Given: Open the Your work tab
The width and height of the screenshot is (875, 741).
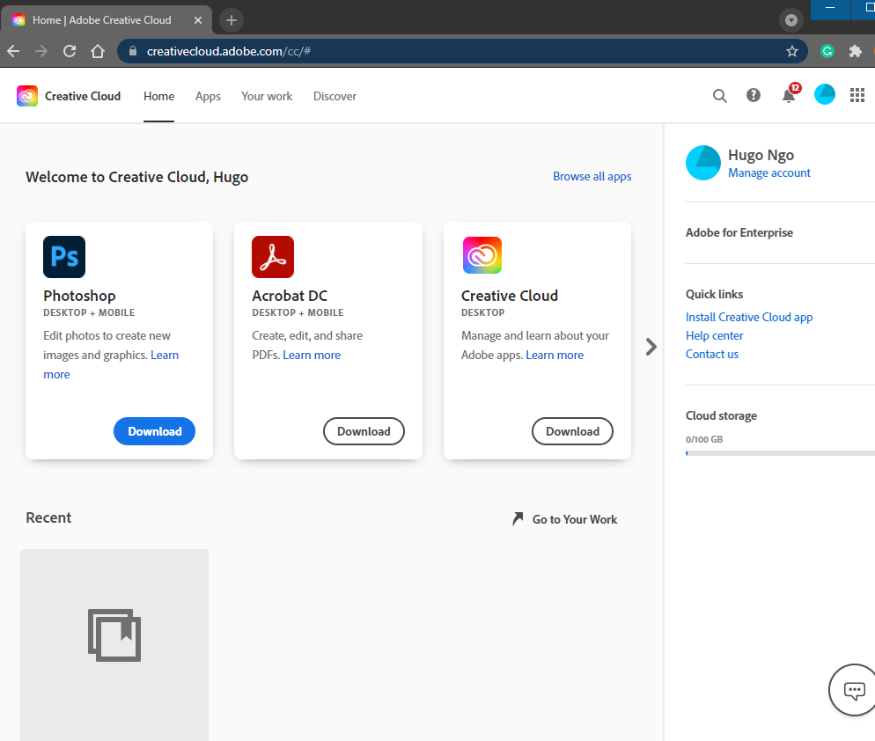Looking at the screenshot, I should (267, 96).
